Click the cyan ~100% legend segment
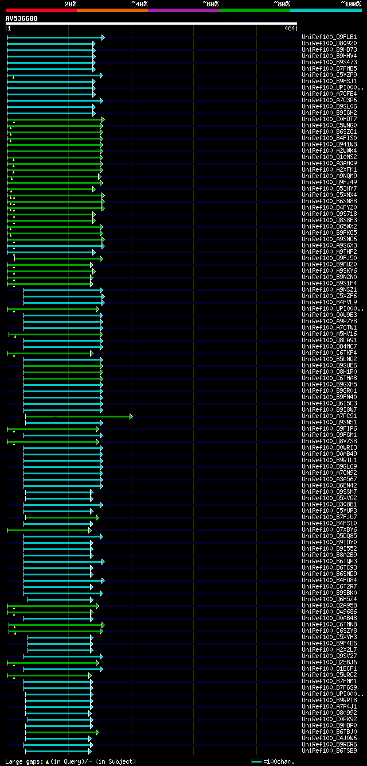The width and height of the screenshot is (367, 766). (326, 10)
